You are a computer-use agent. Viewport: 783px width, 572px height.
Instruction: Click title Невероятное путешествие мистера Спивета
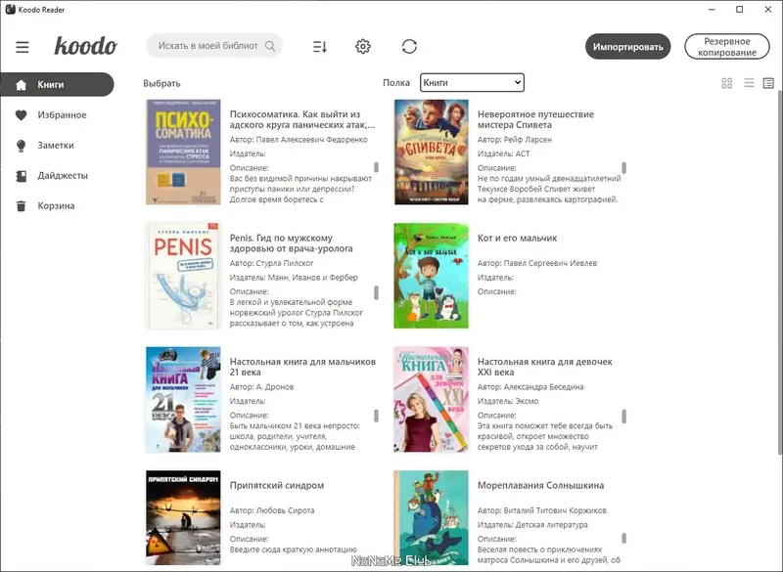(535, 119)
